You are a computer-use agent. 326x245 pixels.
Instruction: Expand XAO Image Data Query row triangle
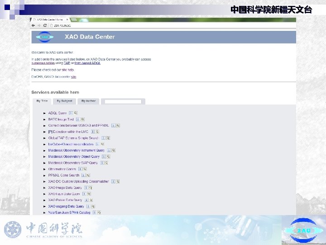[x=44, y=188]
